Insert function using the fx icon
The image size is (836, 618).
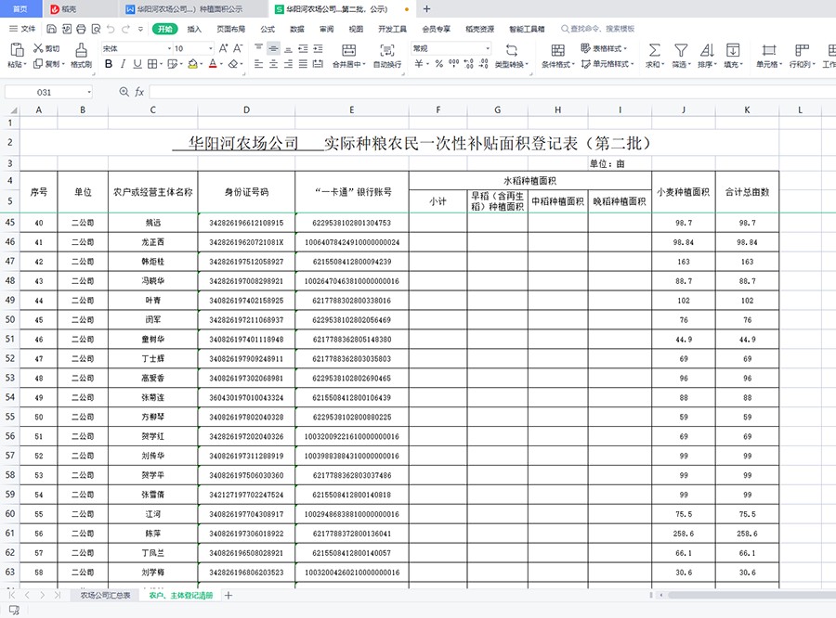(x=139, y=92)
